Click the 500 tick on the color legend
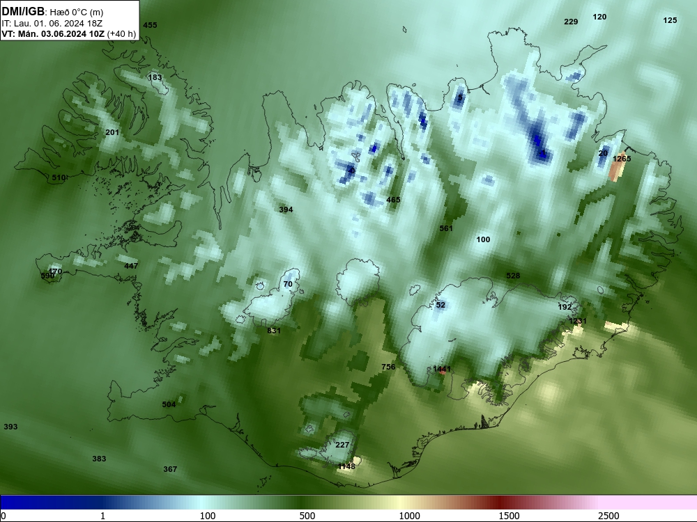 click(x=307, y=516)
